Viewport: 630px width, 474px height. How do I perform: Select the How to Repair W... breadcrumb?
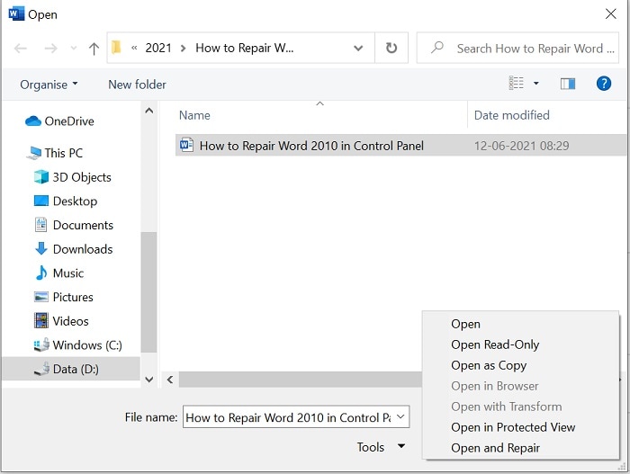tap(244, 48)
